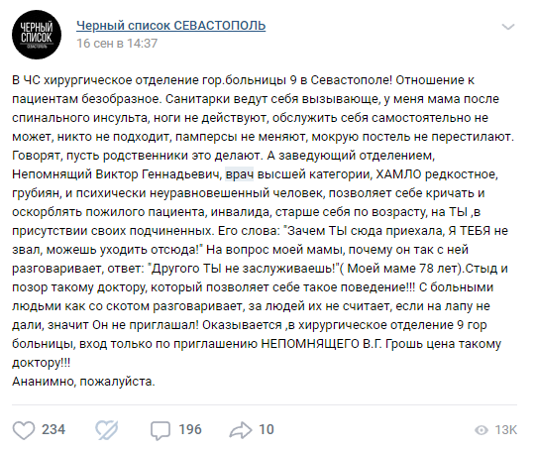This screenshot has width=536, height=451.
Task: Share the post using the arrow icon
Action: (x=241, y=430)
